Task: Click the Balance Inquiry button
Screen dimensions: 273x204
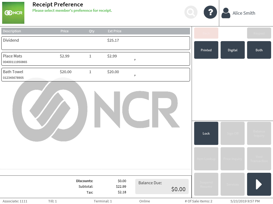Action: (259, 134)
